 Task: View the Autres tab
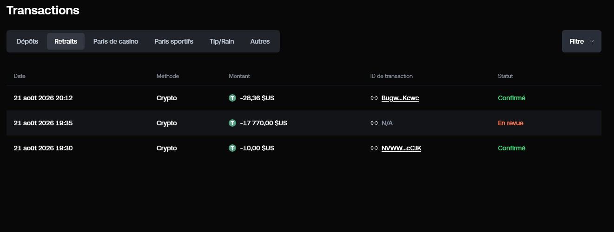[260, 41]
